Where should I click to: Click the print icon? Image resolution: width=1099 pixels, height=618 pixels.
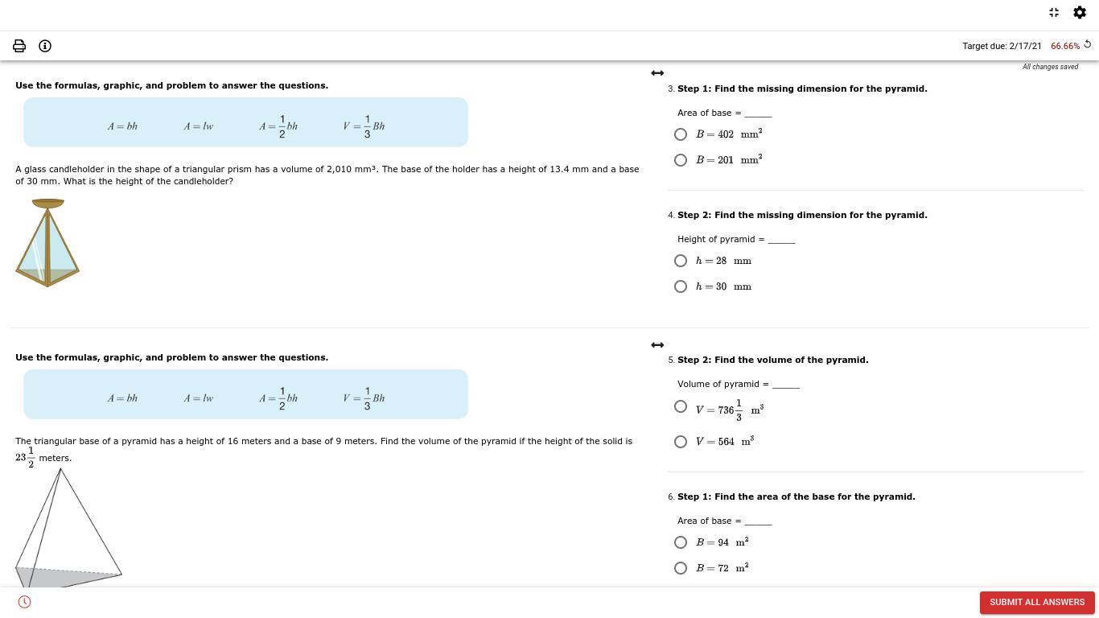point(19,46)
